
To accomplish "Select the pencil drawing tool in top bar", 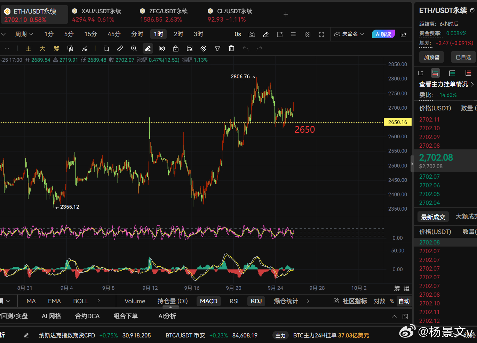I will click(x=266, y=34).
